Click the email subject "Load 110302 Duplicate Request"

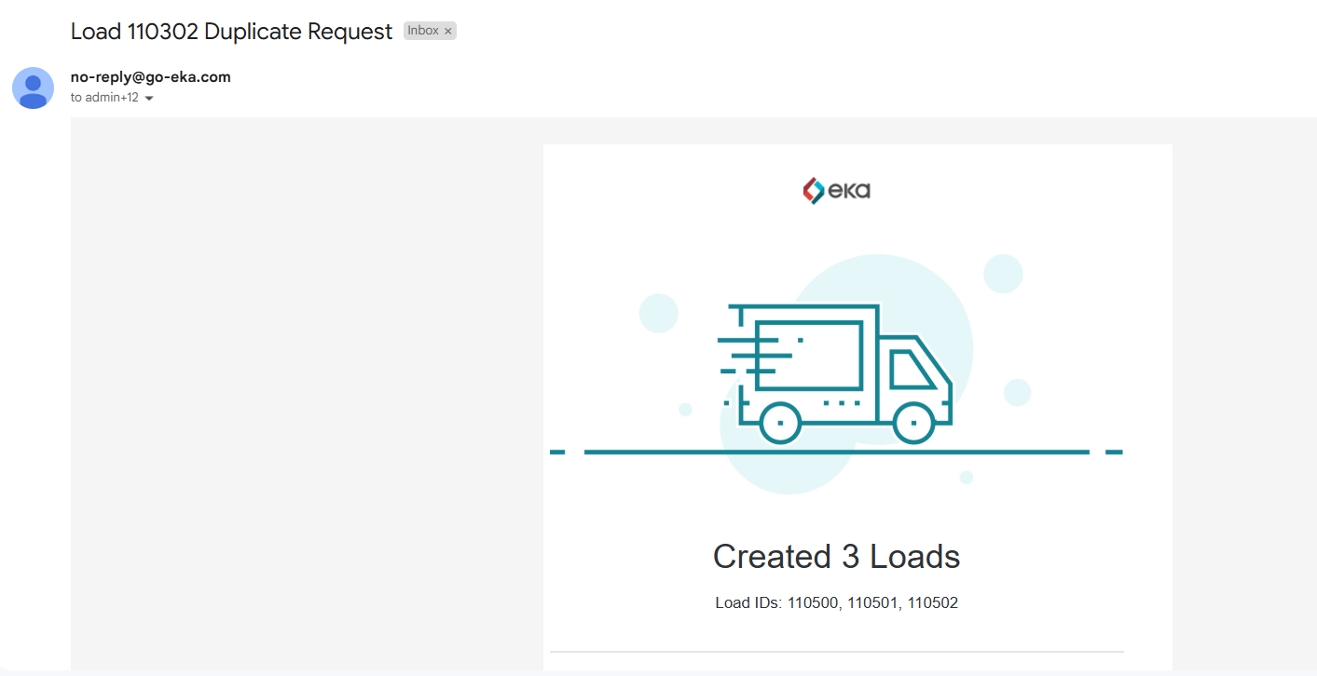pyautogui.click(x=231, y=32)
